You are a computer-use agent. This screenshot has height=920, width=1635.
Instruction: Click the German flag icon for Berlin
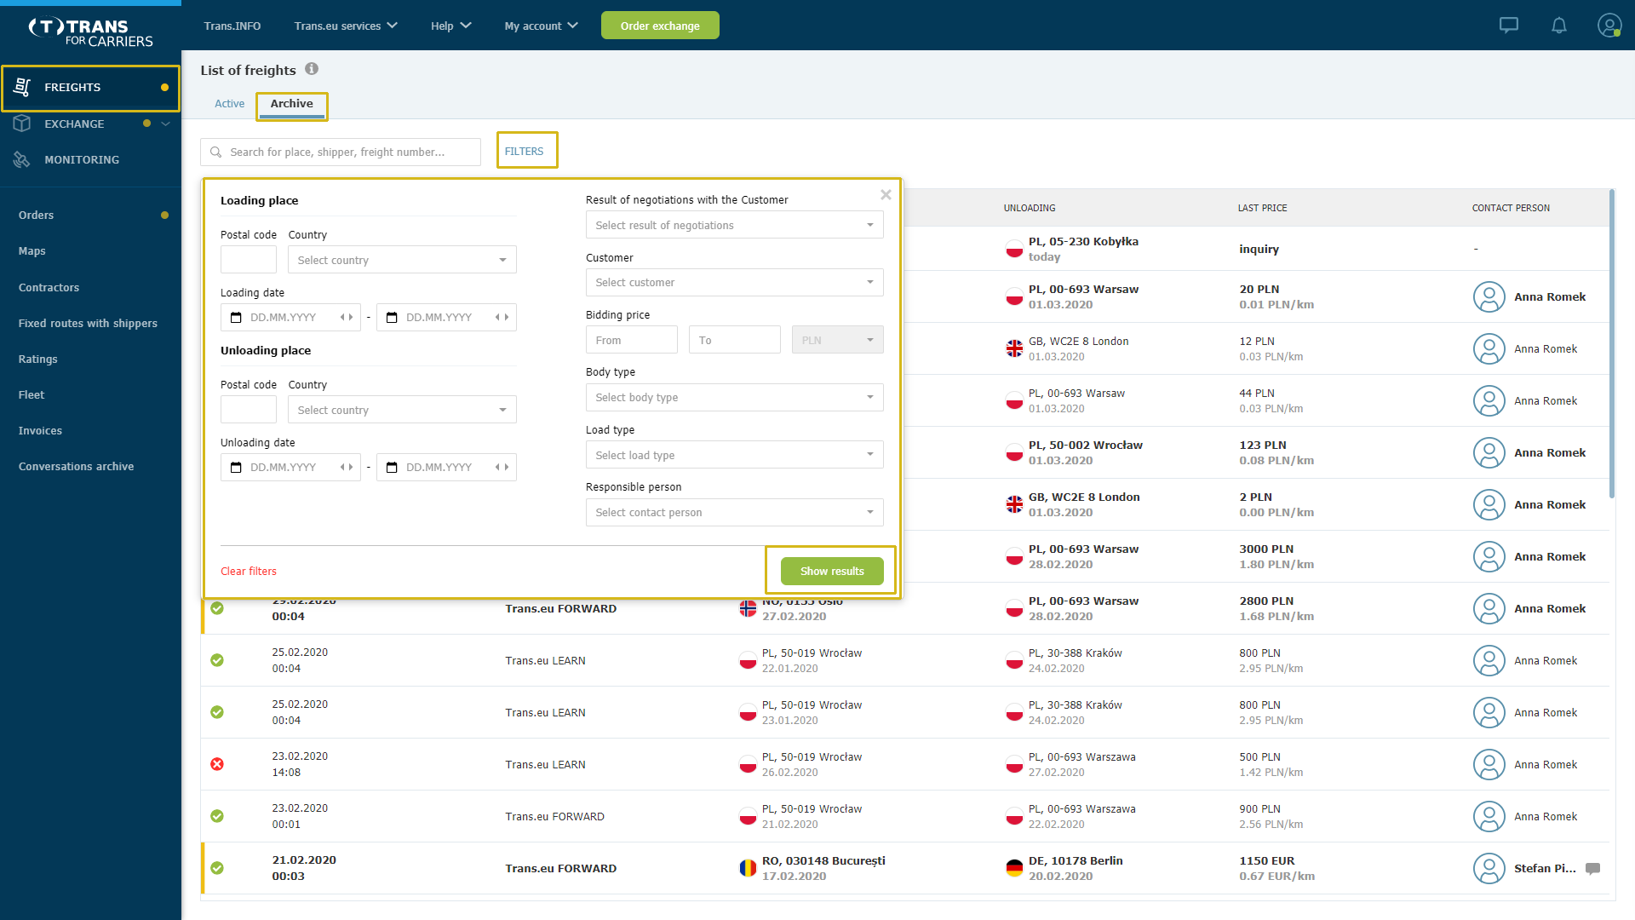1014,868
